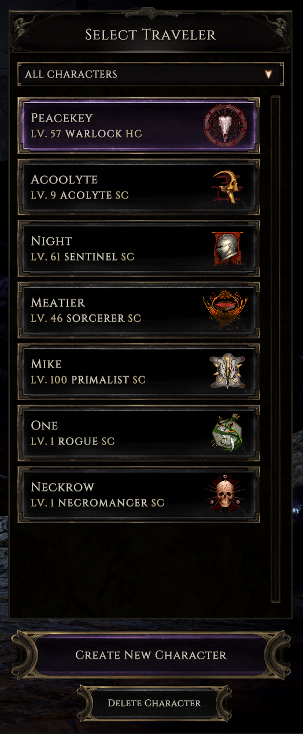
Task: Pick Meatier, the Lv. 46 Sorcerer
Action: coord(139,310)
